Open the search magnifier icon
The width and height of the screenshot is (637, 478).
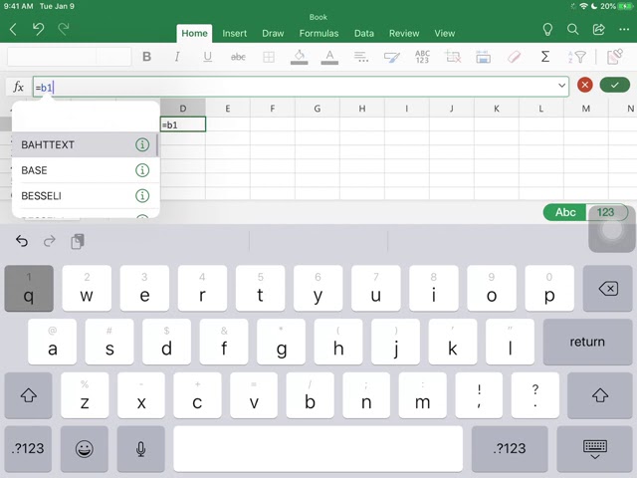point(573,29)
